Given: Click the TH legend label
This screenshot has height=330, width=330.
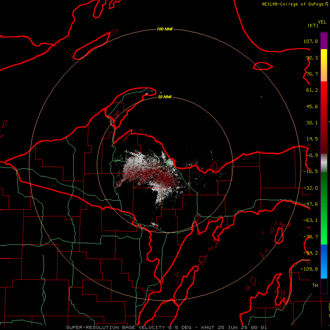Looking at the screenshot, I should pyautogui.click(x=315, y=286).
